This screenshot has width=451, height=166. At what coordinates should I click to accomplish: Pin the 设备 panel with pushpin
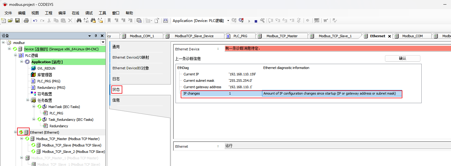tap(96, 36)
